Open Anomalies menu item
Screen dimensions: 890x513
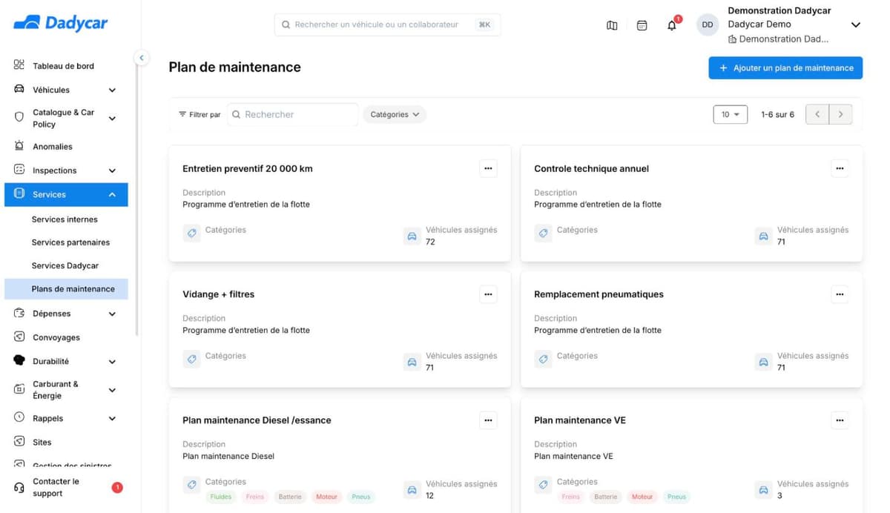pos(53,147)
